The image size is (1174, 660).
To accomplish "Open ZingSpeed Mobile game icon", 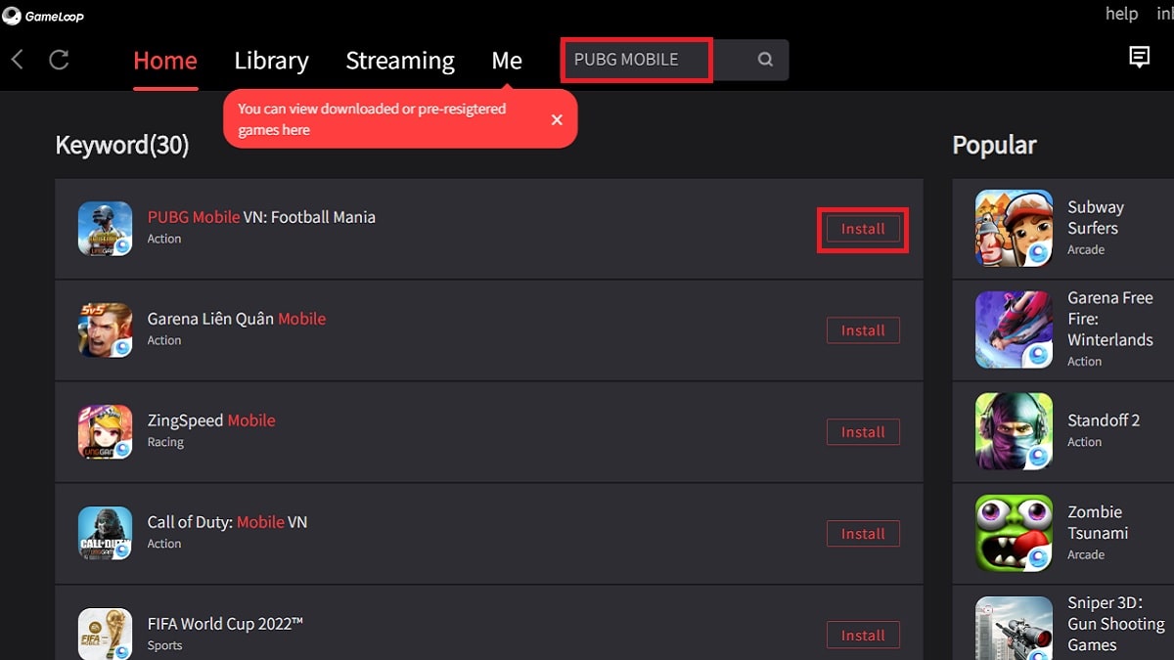I will coord(105,432).
